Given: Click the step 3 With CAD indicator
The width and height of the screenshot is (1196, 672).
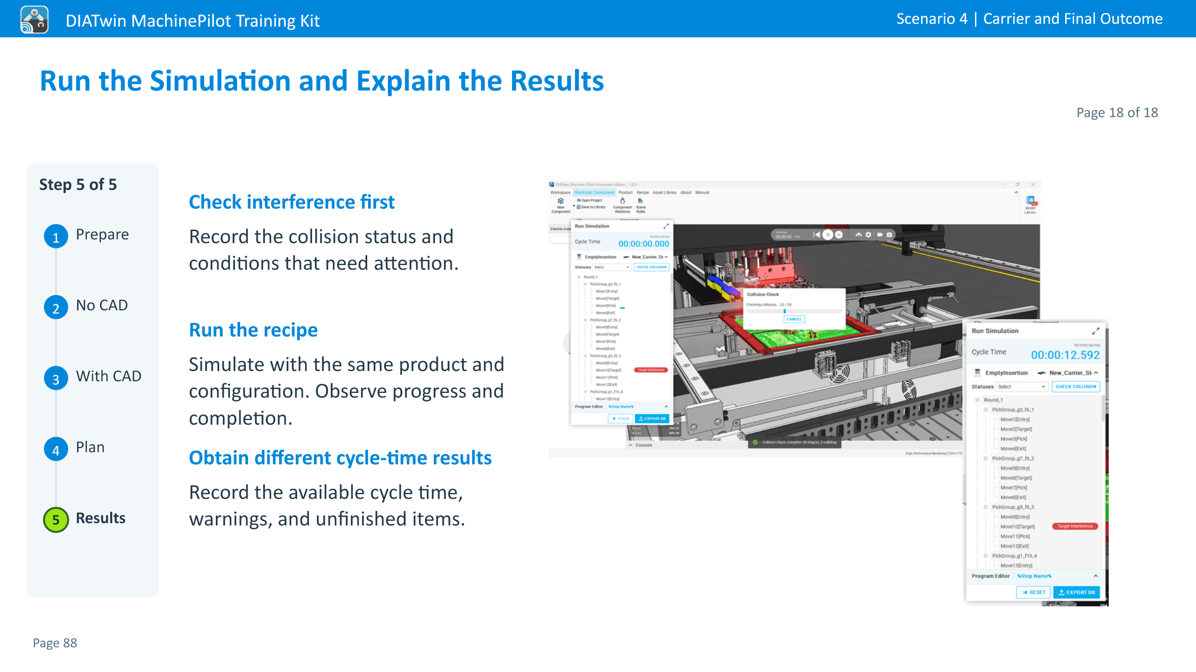Looking at the screenshot, I should coord(56,378).
